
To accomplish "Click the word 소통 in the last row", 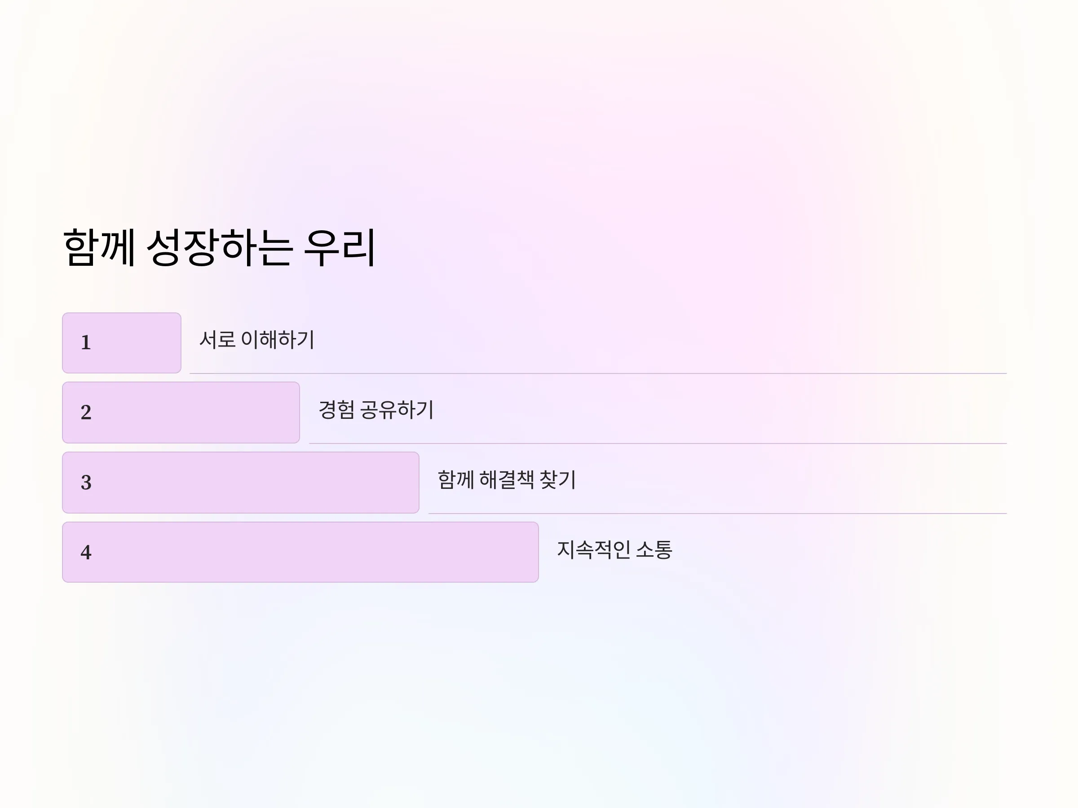I will coord(654,549).
